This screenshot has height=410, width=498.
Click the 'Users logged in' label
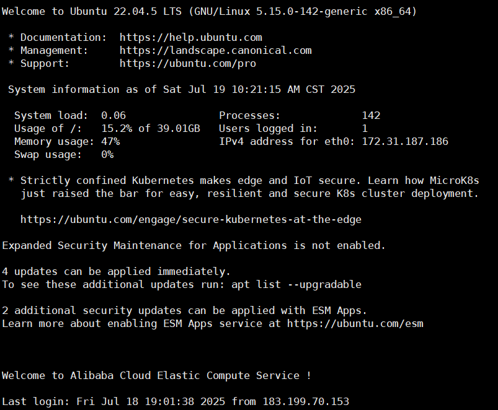(268, 128)
